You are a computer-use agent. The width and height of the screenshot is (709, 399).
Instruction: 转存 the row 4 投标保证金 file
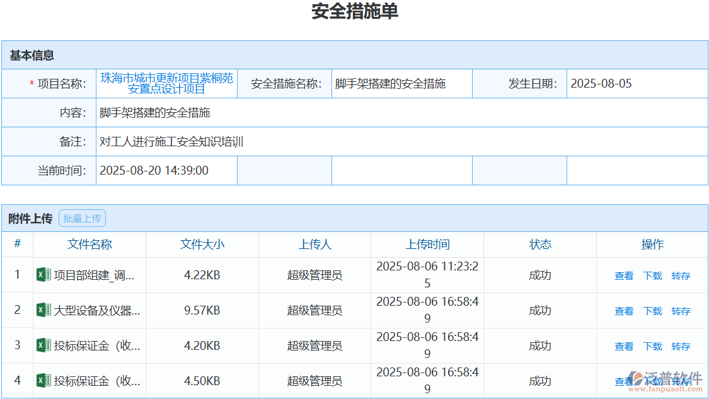(681, 381)
